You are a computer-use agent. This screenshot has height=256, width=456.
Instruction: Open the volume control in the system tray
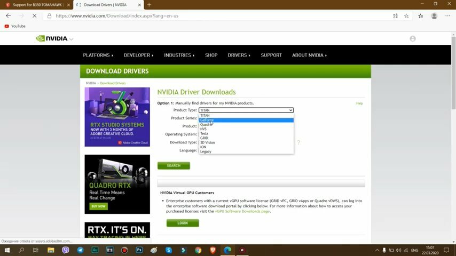[398, 250]
